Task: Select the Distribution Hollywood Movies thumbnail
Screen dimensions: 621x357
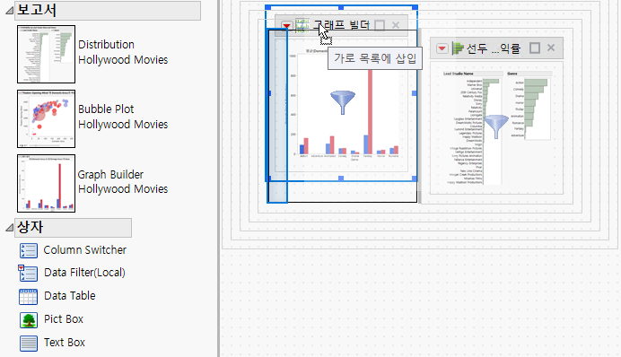Action: [46, 54]
